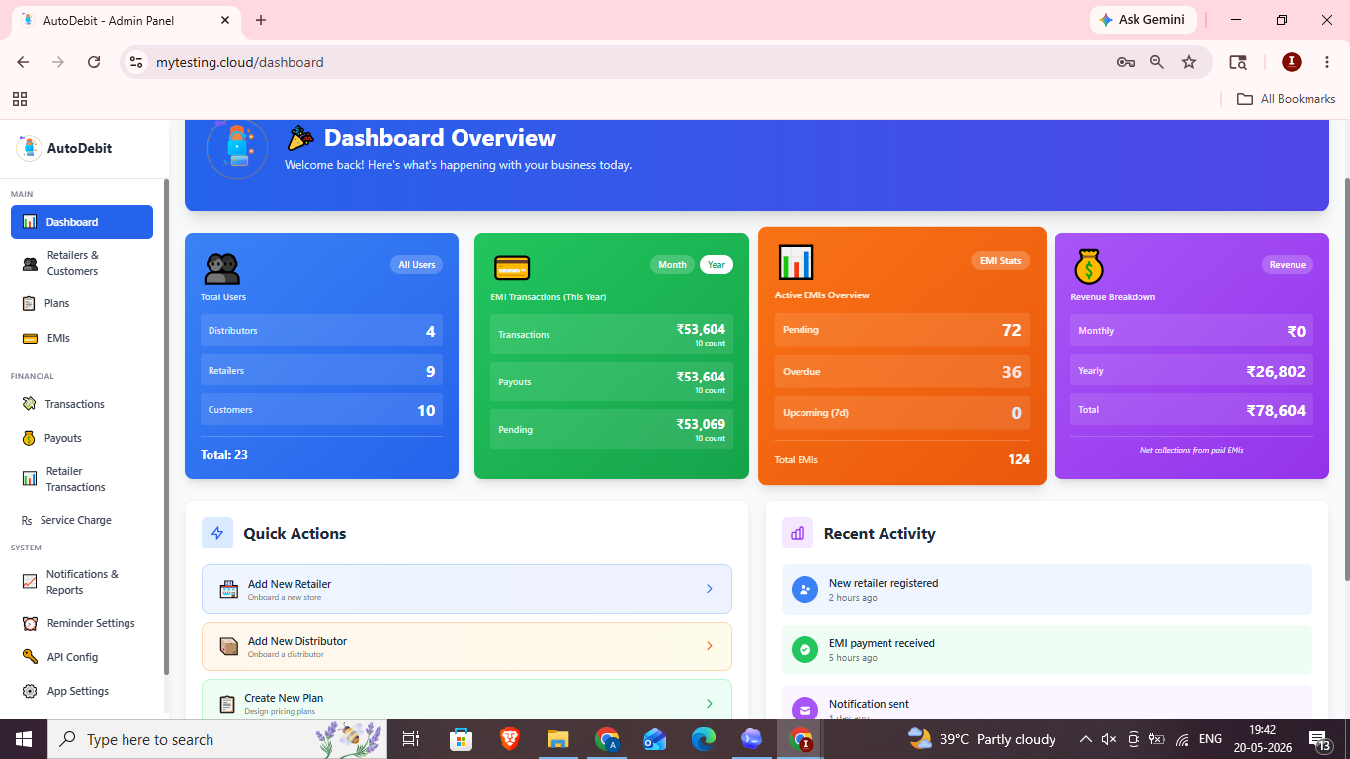Click the Add New Distributor box icon

pos(228,646)
